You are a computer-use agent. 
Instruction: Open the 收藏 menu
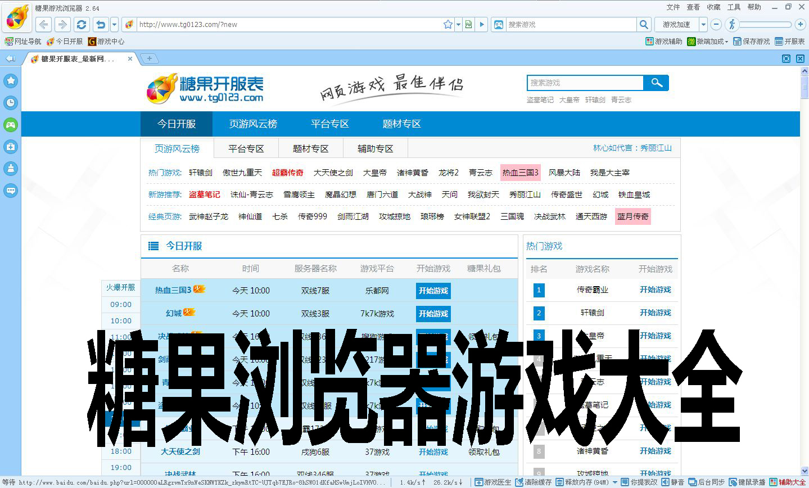tap(713, 7)
